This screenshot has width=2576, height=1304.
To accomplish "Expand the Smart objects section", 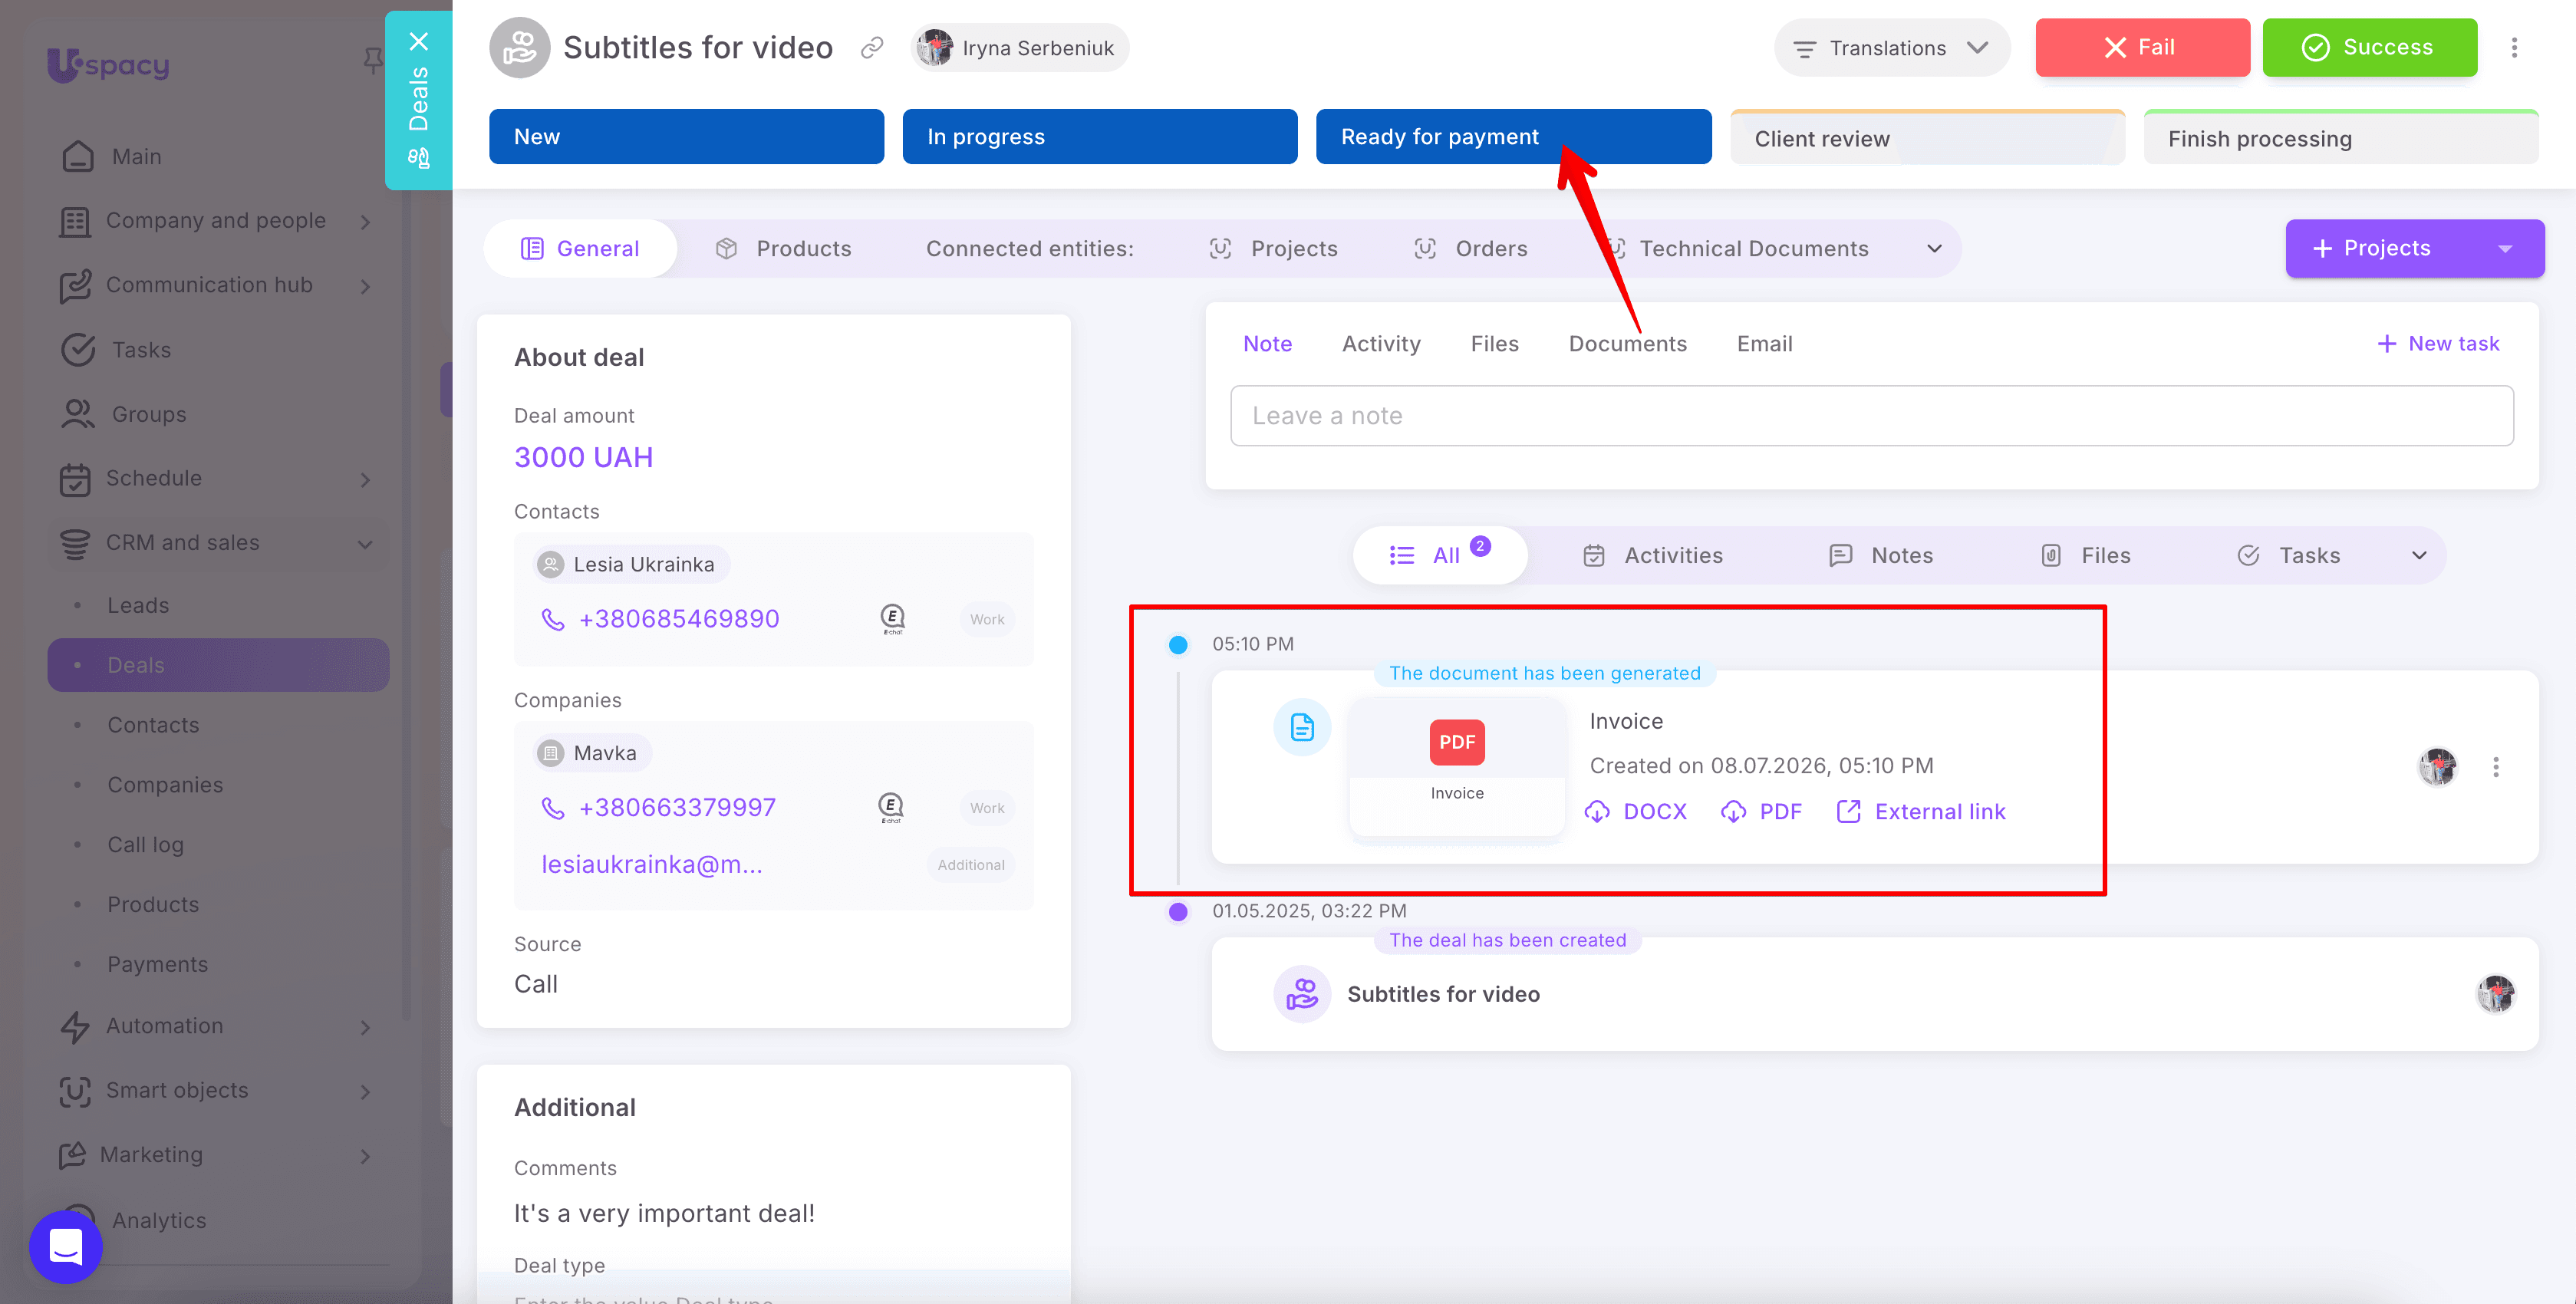I will point(366,1092).
